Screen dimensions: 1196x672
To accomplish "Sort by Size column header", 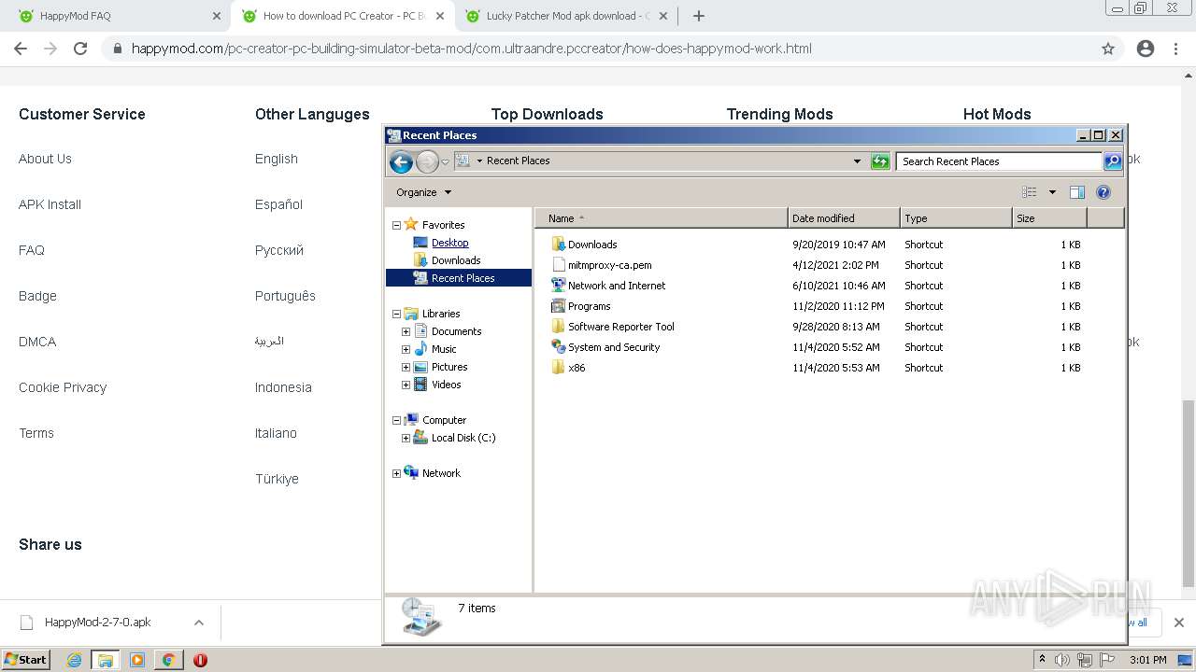I will (1049, 218).
